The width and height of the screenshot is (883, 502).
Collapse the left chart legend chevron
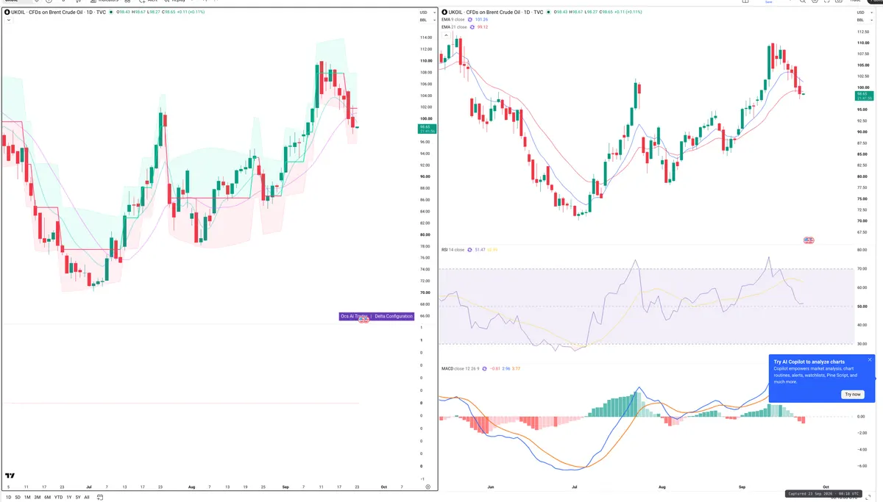(x=8, y=21)
